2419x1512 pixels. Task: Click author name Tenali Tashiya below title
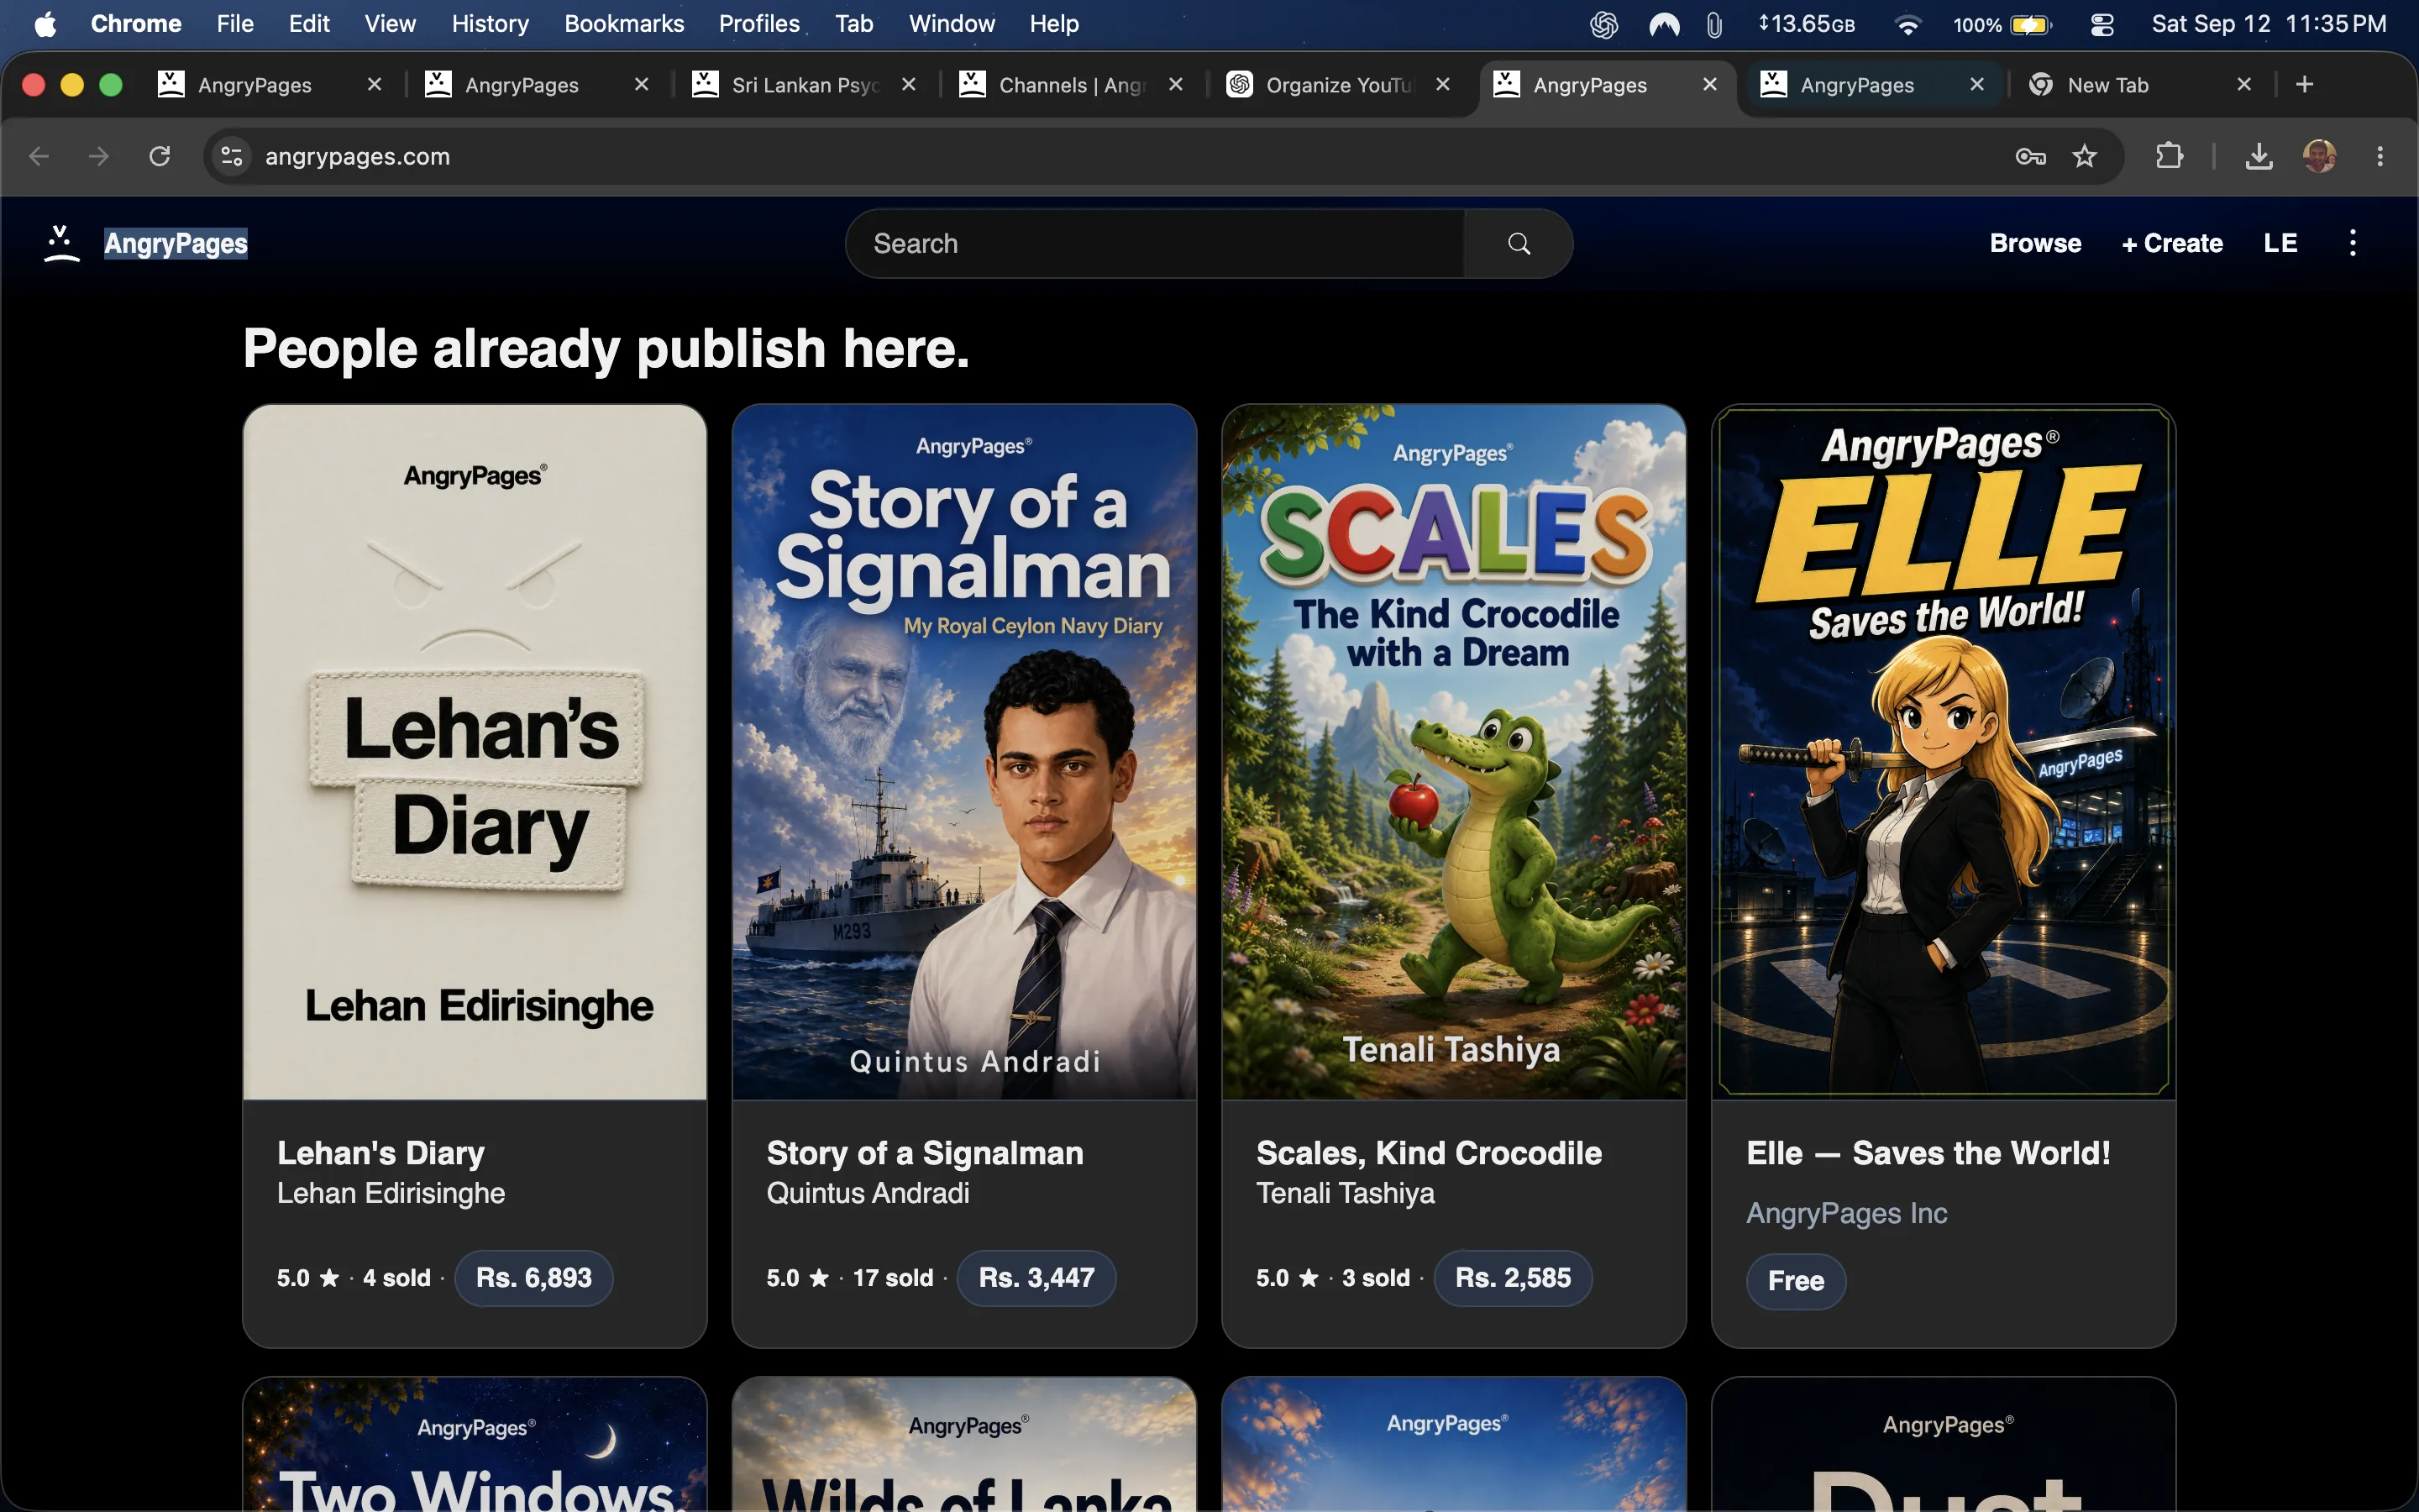tap(1346, 1193)
